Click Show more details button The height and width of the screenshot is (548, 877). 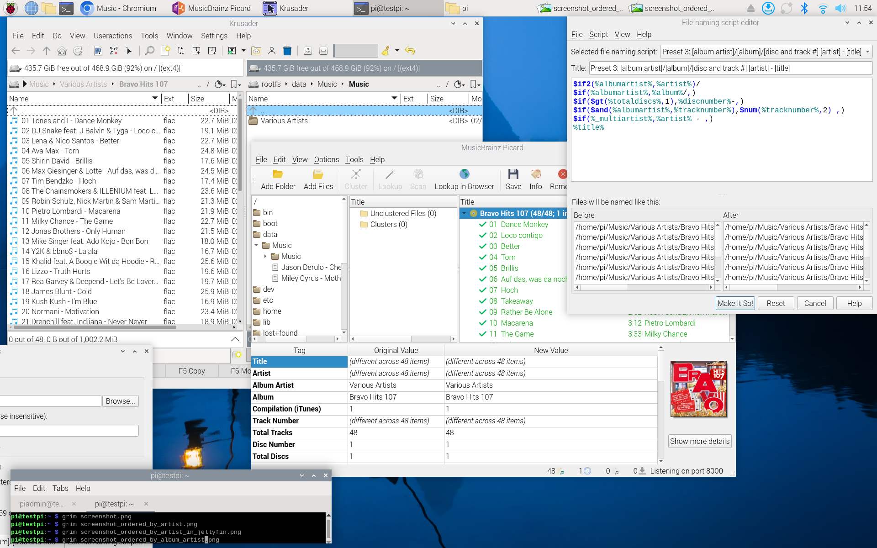tap(699, 441)
